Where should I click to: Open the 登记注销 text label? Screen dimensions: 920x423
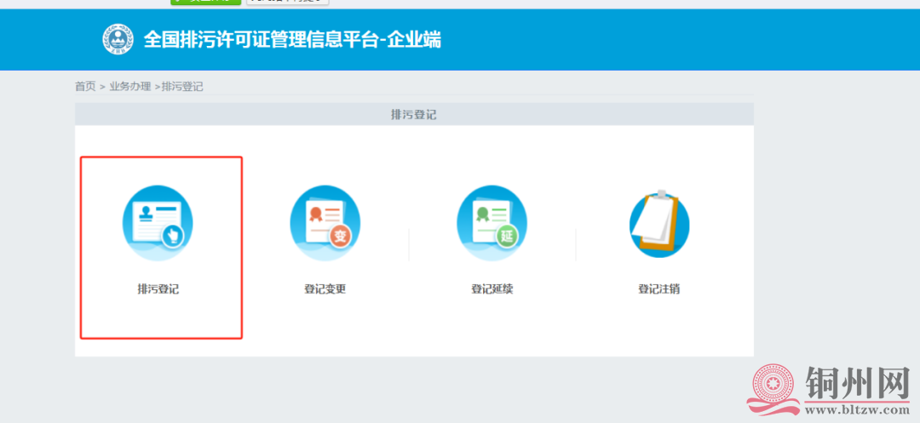[658, 289]
